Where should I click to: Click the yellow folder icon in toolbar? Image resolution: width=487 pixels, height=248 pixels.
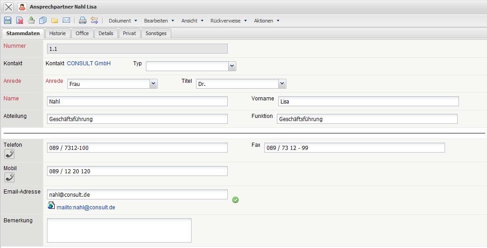[55, 20]
